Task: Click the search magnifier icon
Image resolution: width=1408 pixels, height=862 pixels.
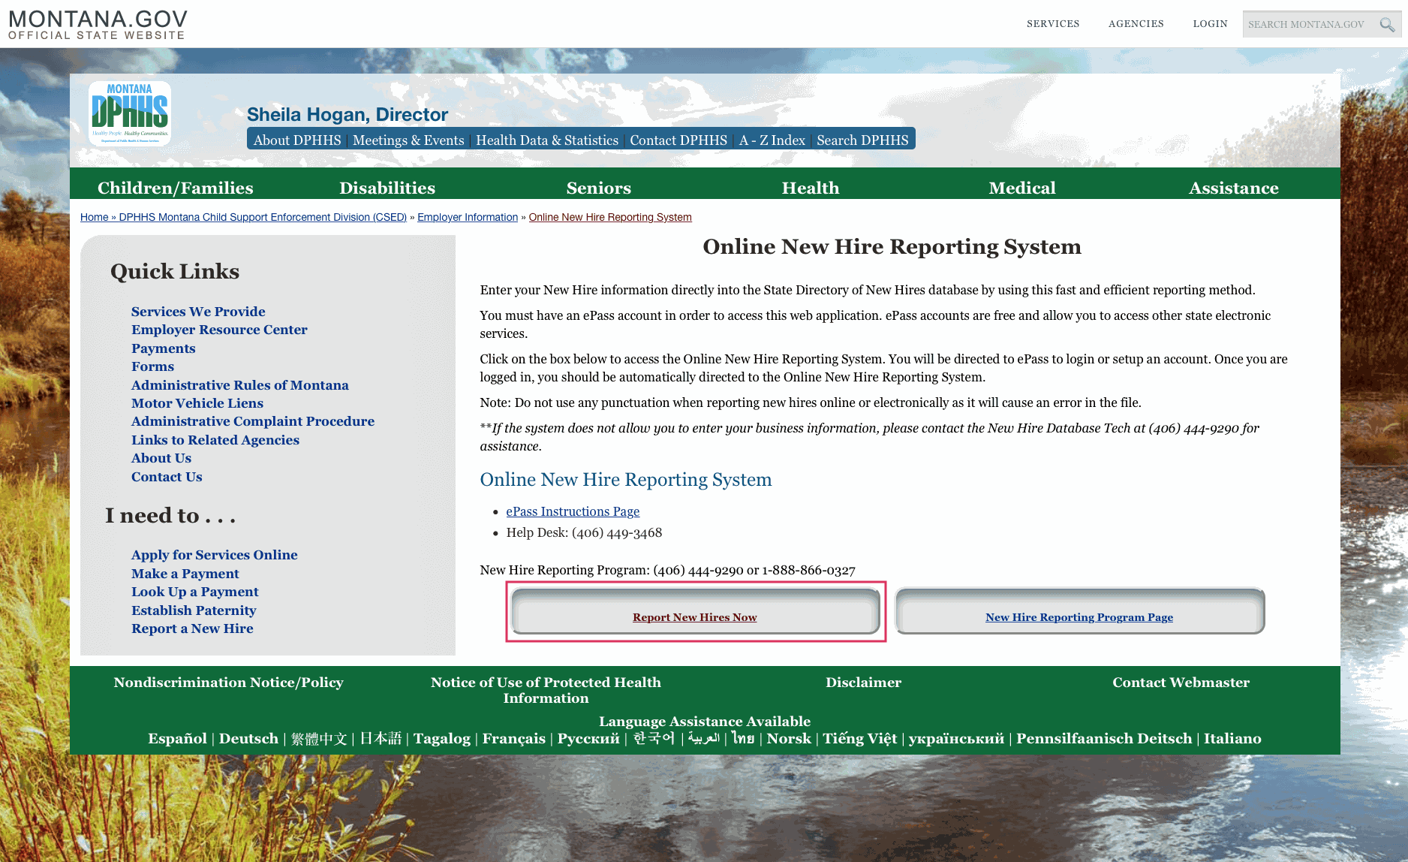Action: (1387, 25)
